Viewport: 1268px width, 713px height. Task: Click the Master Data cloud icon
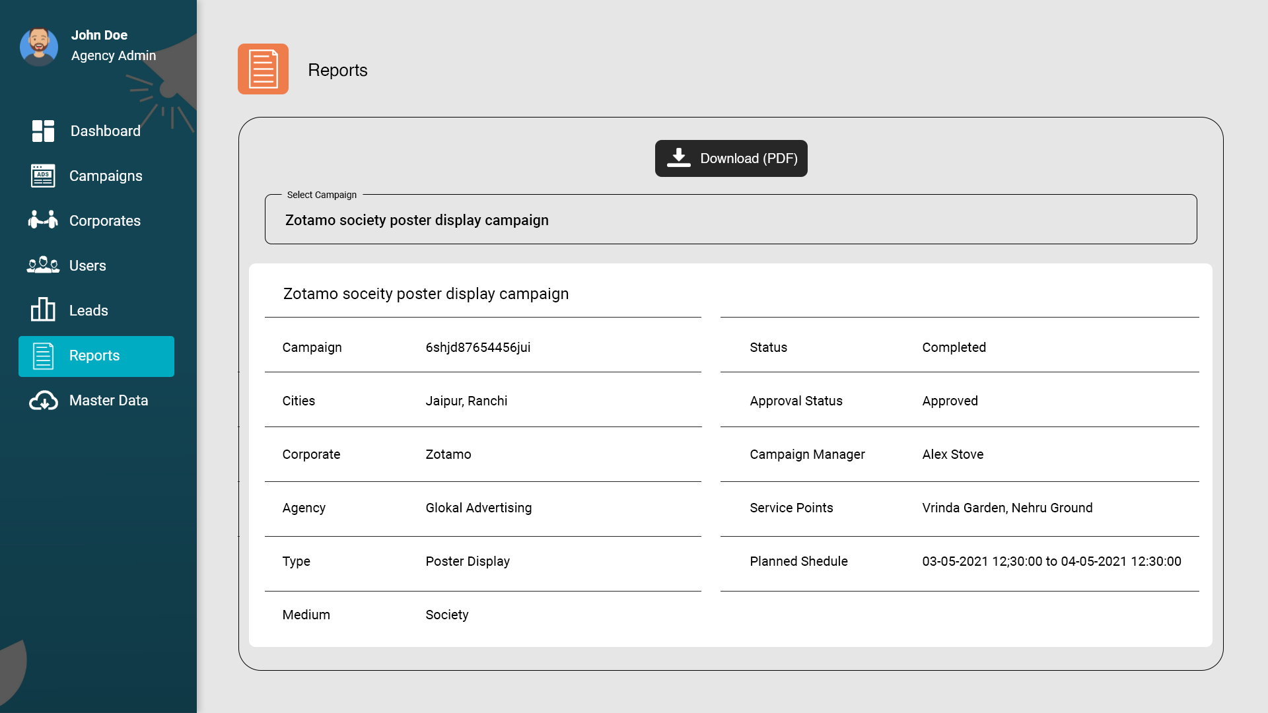[44, 401]
